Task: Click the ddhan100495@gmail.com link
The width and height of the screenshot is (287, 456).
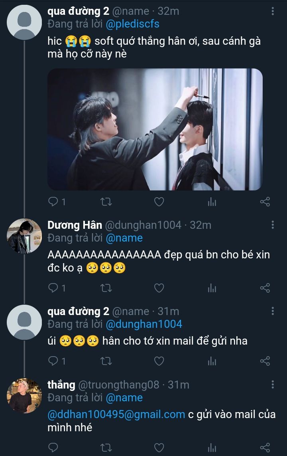Action: pyautogui.click(x=116, y=414)
